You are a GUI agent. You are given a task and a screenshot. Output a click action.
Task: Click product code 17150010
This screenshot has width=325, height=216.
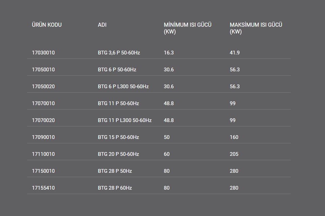coord(43,171)
